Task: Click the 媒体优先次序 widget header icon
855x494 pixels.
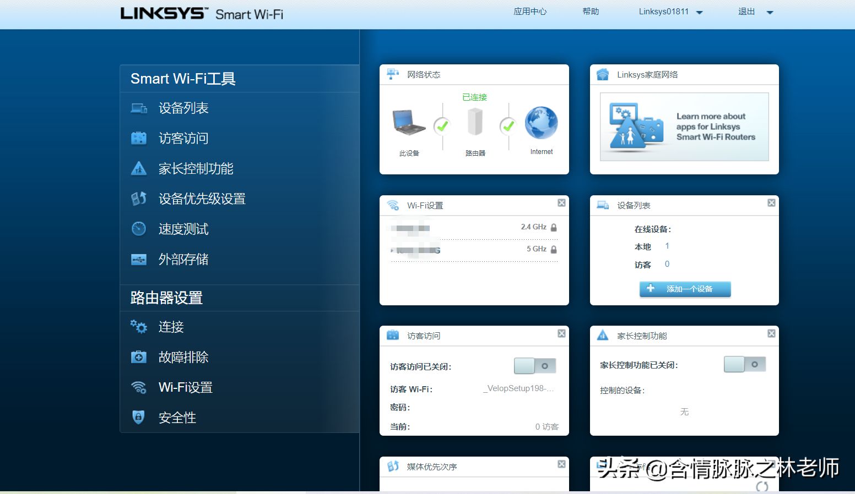Action: pos(393,466)
